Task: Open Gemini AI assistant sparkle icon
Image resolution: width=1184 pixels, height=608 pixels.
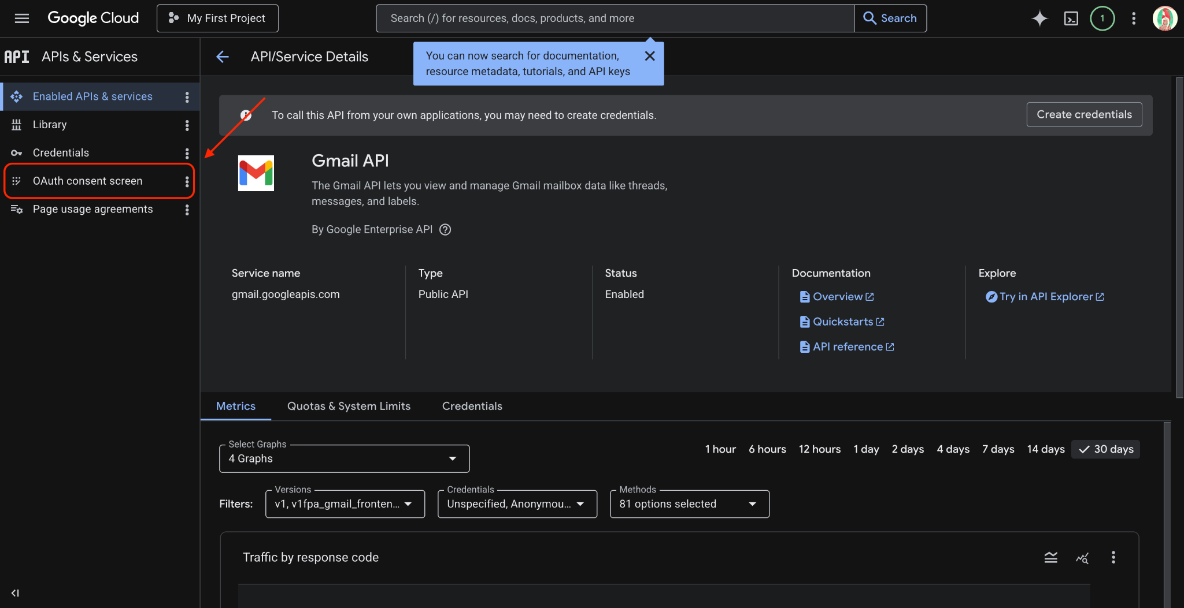Action: click(1039, 18)
